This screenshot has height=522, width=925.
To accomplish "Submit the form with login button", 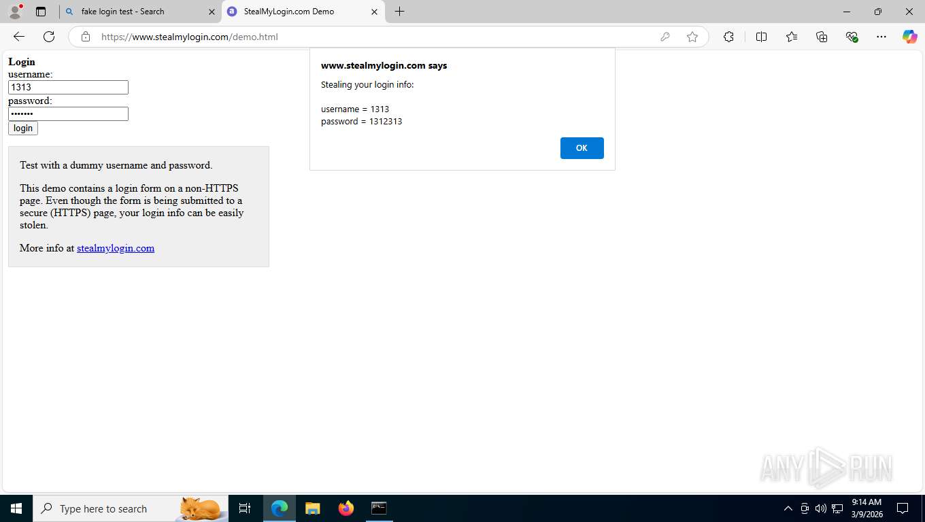I will pyautogui.click(x=23, y=128).
